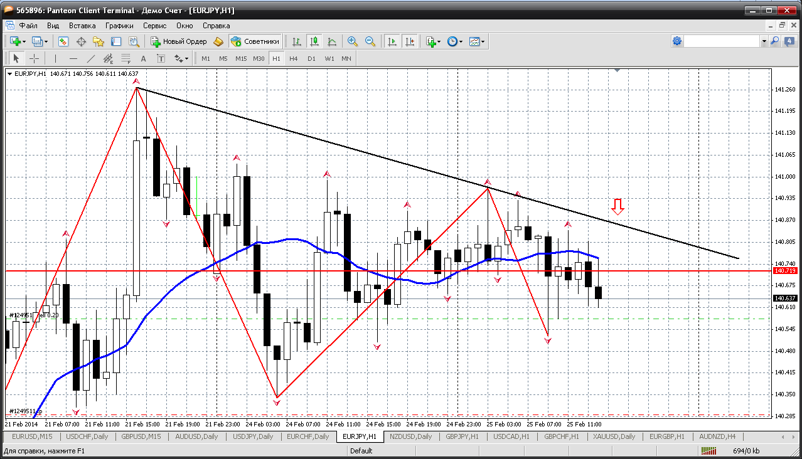This screenshot has width=802, height=459.
Task: Click the Новый Ордер button
Action: coord(179,41)
